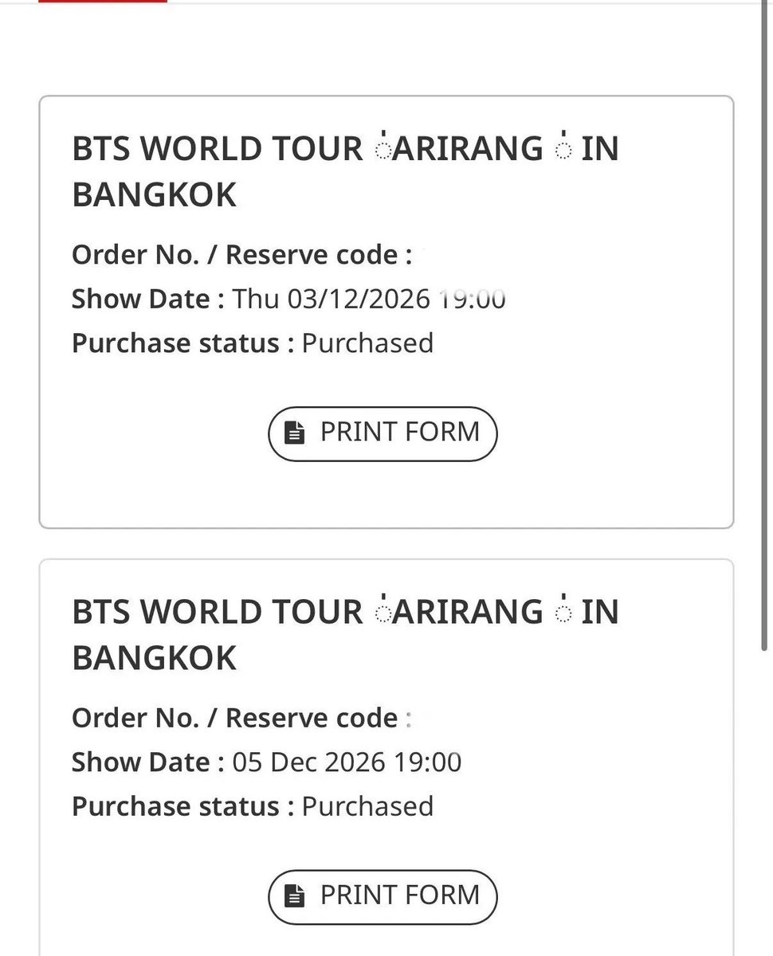This screenshot has width=773, height=956.
Task: Open the second BTS WORLD TOUR ARIRANG title
Action: [x=345, y=634]
